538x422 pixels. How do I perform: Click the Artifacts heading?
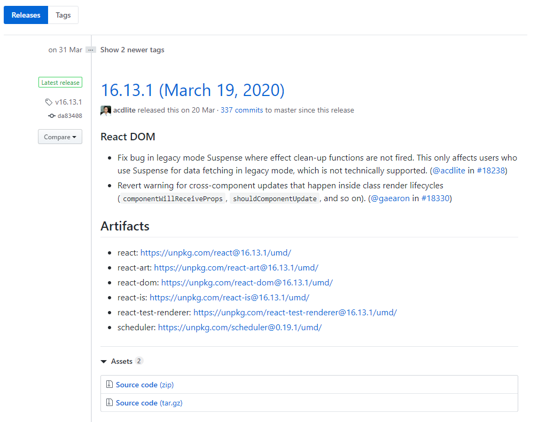pyautogui.click(x=125, y=226)
